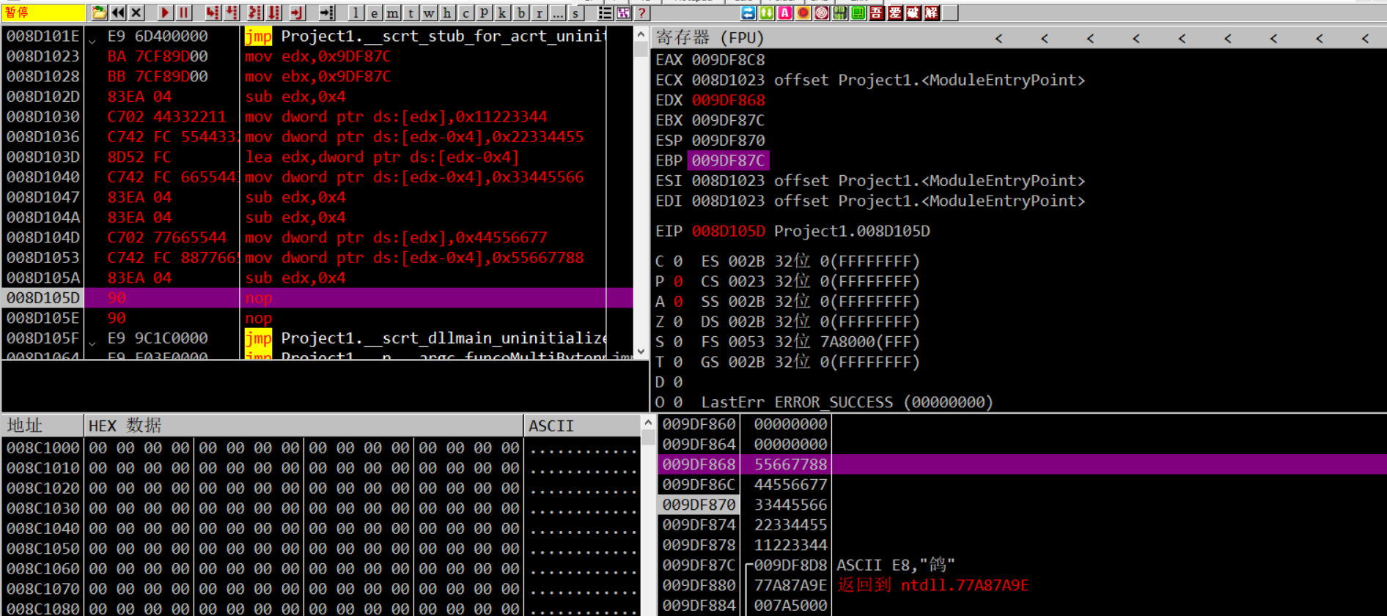
Task: Open Threads window with 't' button
Action: click(x=411, y=12)
